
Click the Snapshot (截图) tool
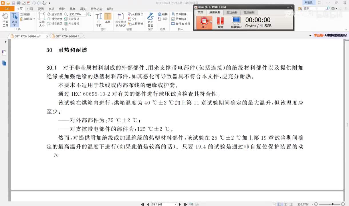pyautogui.click(x=25, y=14)
